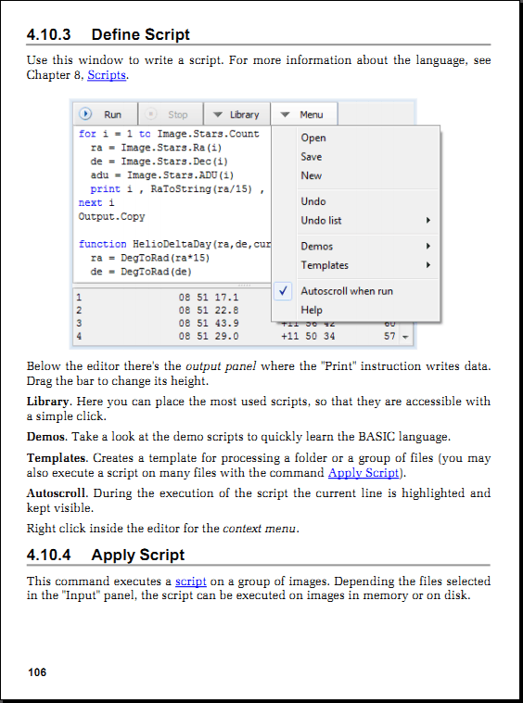Click the splitter bar above output panel

point(244,285)
